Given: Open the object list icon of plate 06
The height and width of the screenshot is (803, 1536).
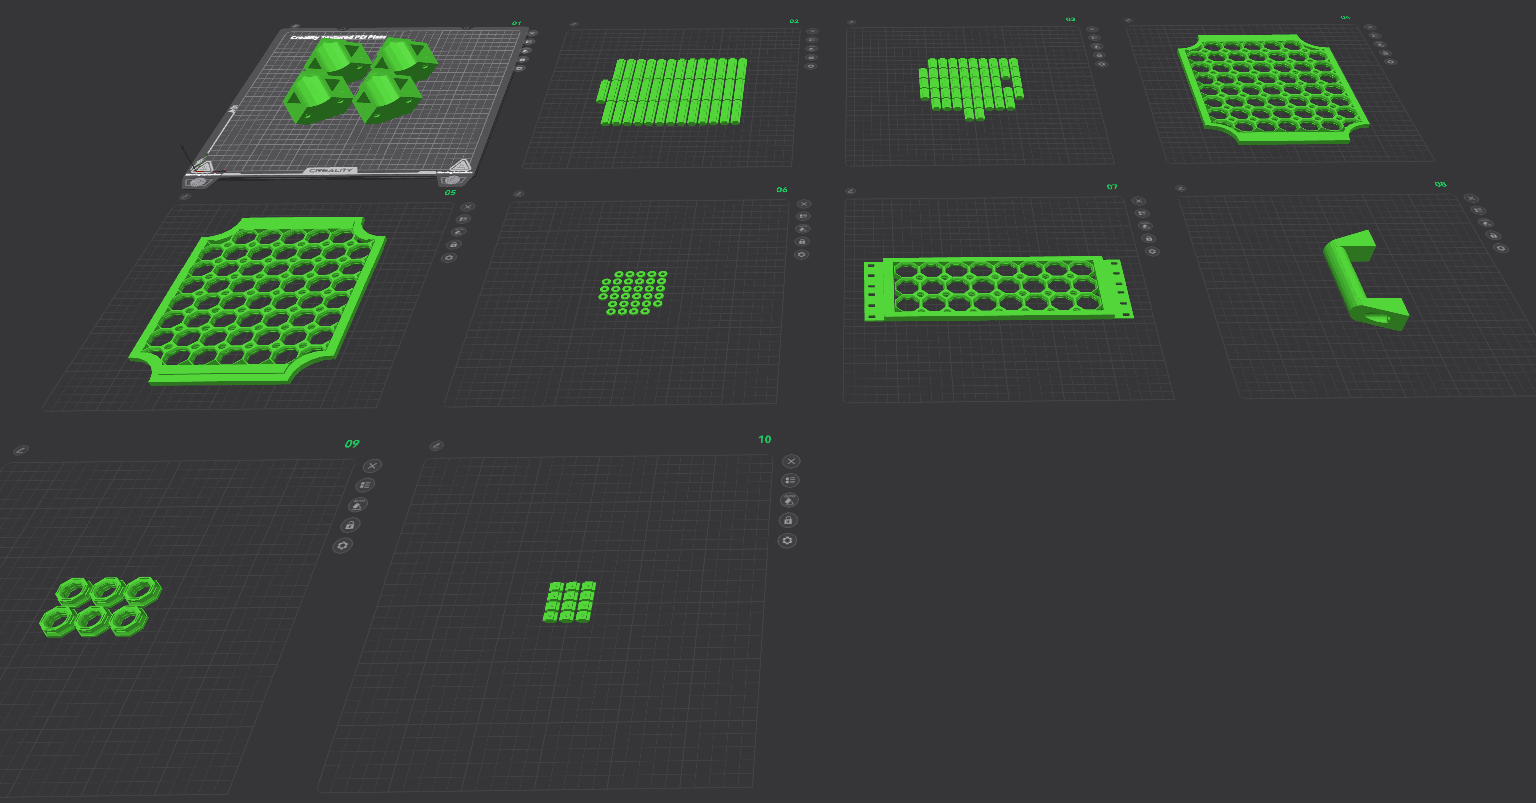Looking at the screenshot, I should coord(804,216).
